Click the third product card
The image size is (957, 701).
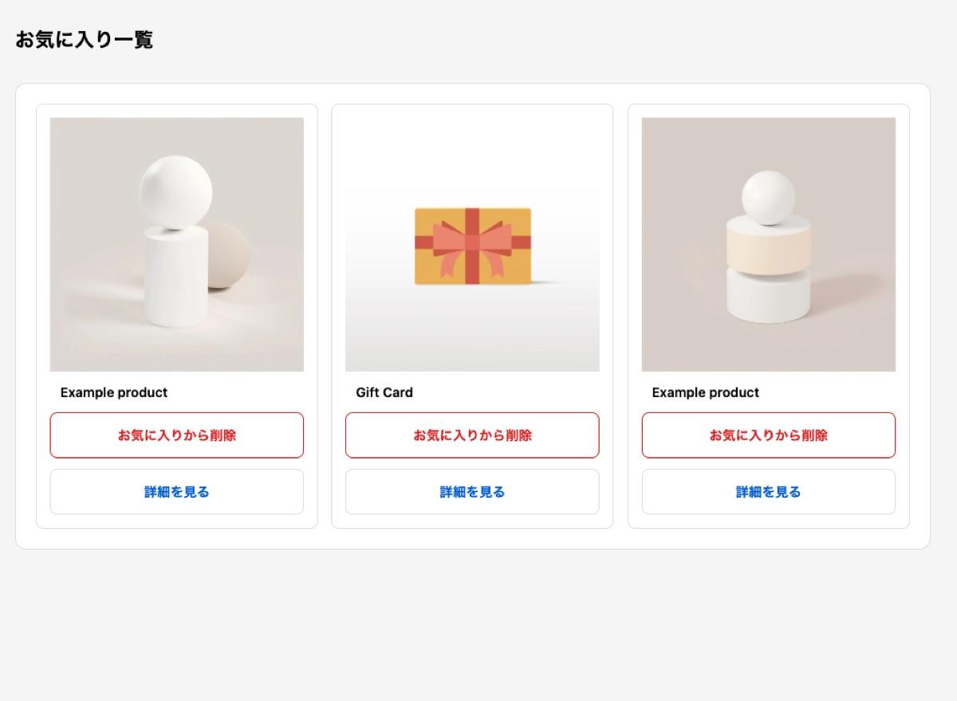point(768,315)
